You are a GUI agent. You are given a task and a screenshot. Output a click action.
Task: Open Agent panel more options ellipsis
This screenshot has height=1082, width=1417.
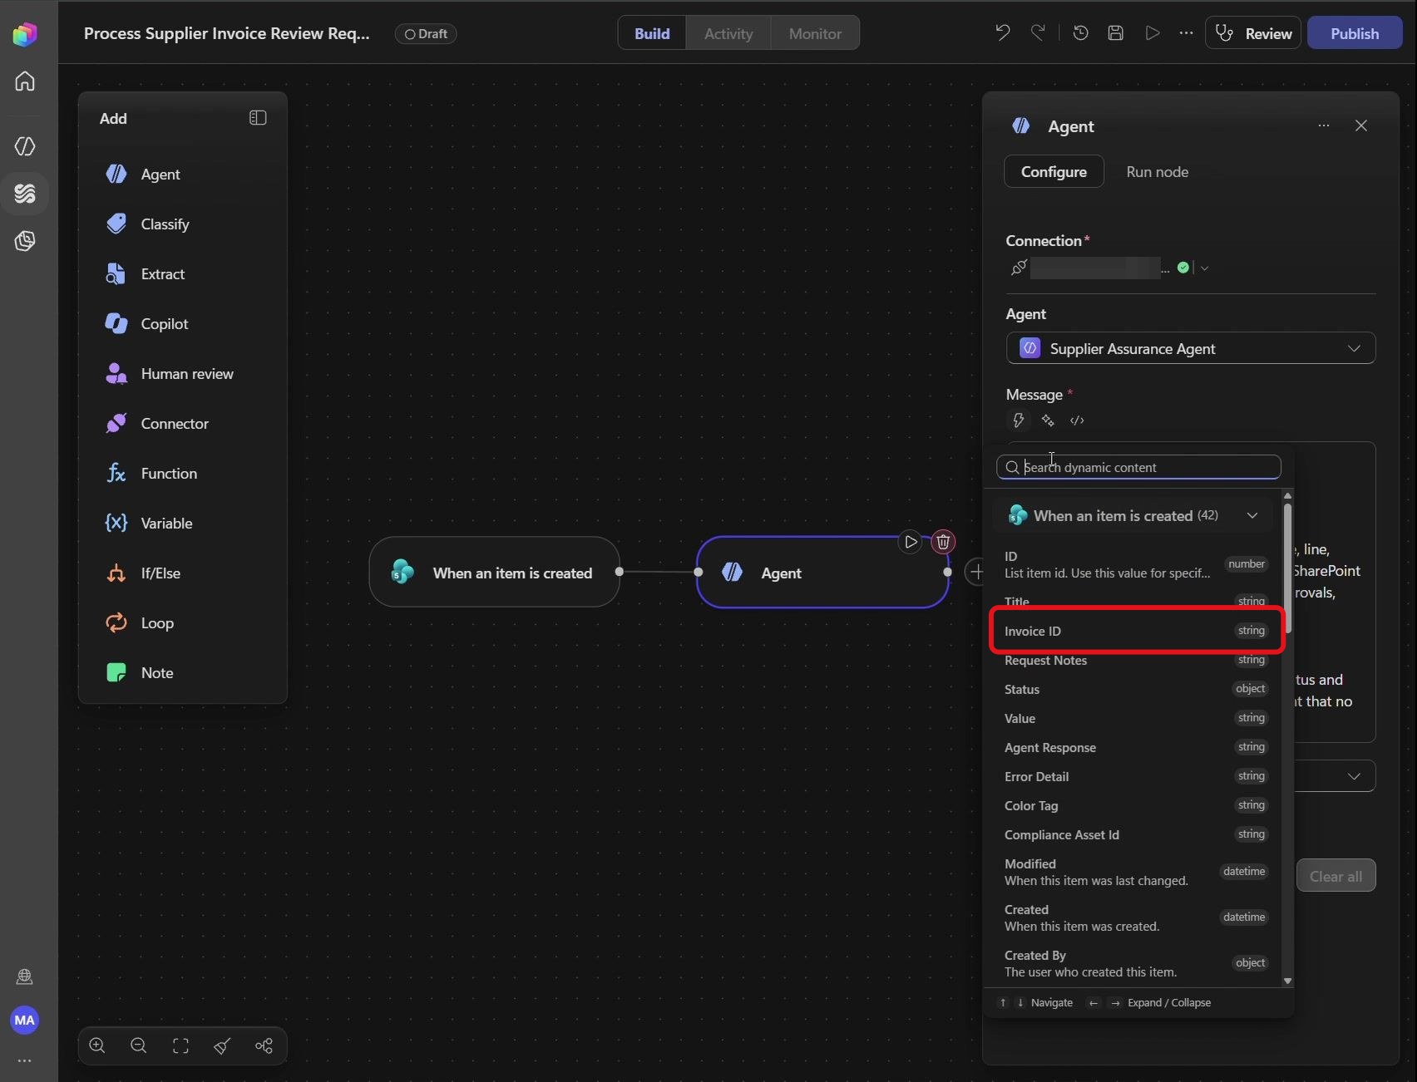tap(1324, 125)
